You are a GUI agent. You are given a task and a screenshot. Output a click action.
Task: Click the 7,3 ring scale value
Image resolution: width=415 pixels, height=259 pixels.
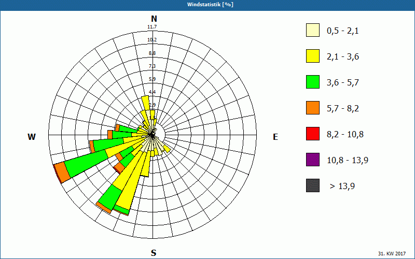click(x=152, y=66)
